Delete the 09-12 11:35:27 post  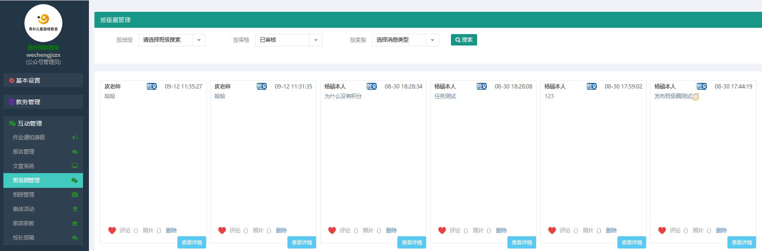(172, 230)
